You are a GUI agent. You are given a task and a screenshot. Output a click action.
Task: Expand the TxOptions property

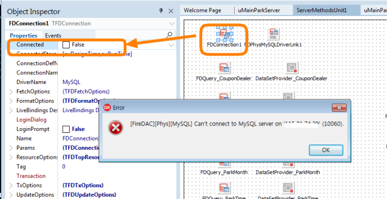coord(11,185)
